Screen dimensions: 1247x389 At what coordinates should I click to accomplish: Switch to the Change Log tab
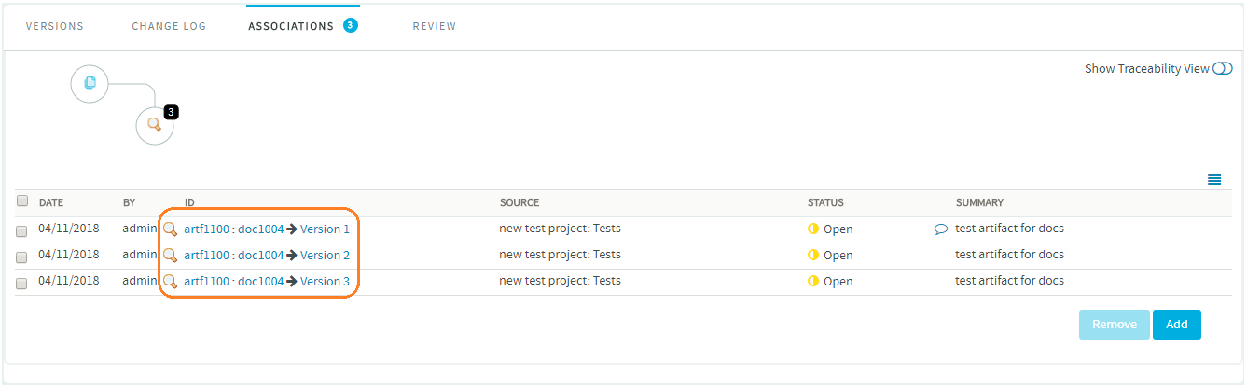(x=169, y=26)
